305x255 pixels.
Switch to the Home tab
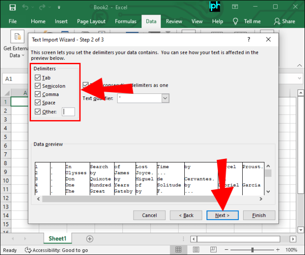point(38,21)
